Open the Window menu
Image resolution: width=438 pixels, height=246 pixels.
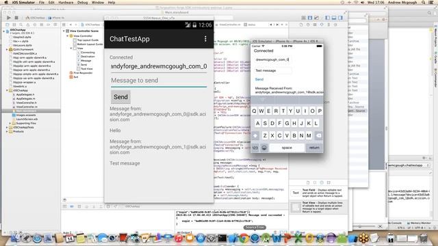98,2
